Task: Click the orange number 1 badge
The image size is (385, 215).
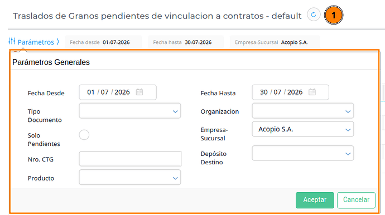Action: tap(334, 15)
